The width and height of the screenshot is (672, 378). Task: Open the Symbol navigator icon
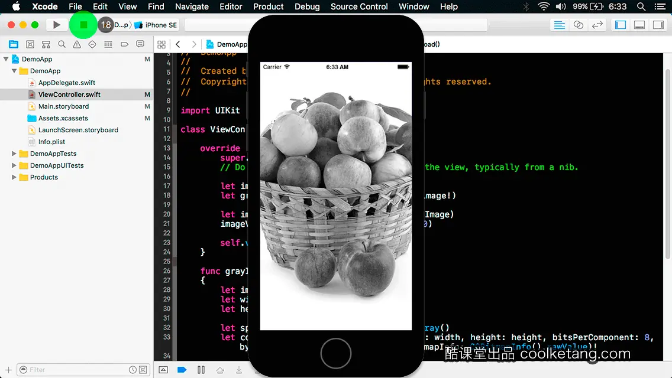click(46, 44)
